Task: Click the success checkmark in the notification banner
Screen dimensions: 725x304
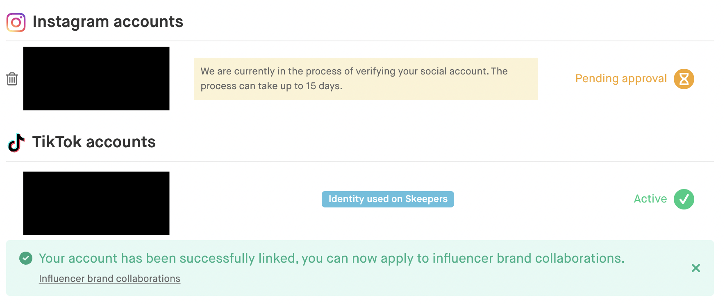Action: point(26,258)
